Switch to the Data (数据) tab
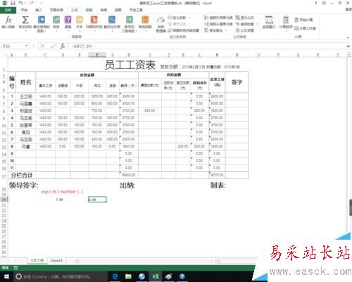Image resolution: width=352 pixels, height=282 pixels. 89,10
